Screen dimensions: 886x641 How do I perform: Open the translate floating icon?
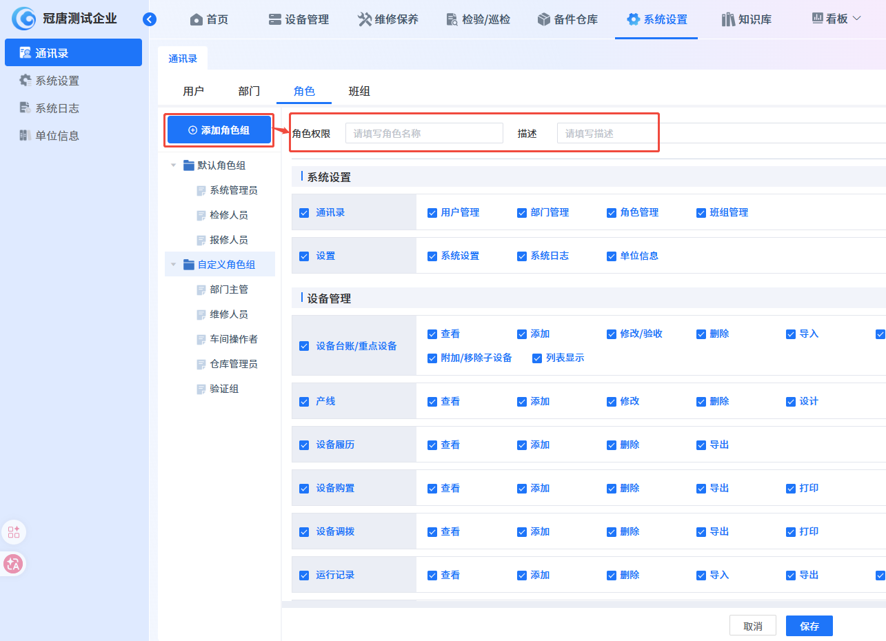pos(13,564)
